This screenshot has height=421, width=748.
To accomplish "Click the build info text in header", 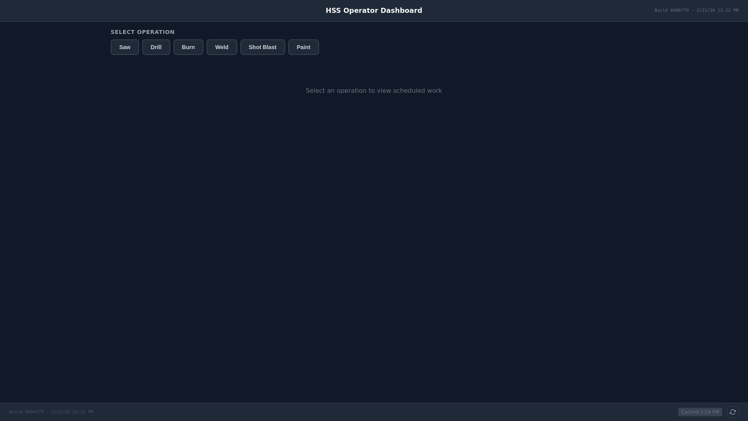I will point(697,11).
